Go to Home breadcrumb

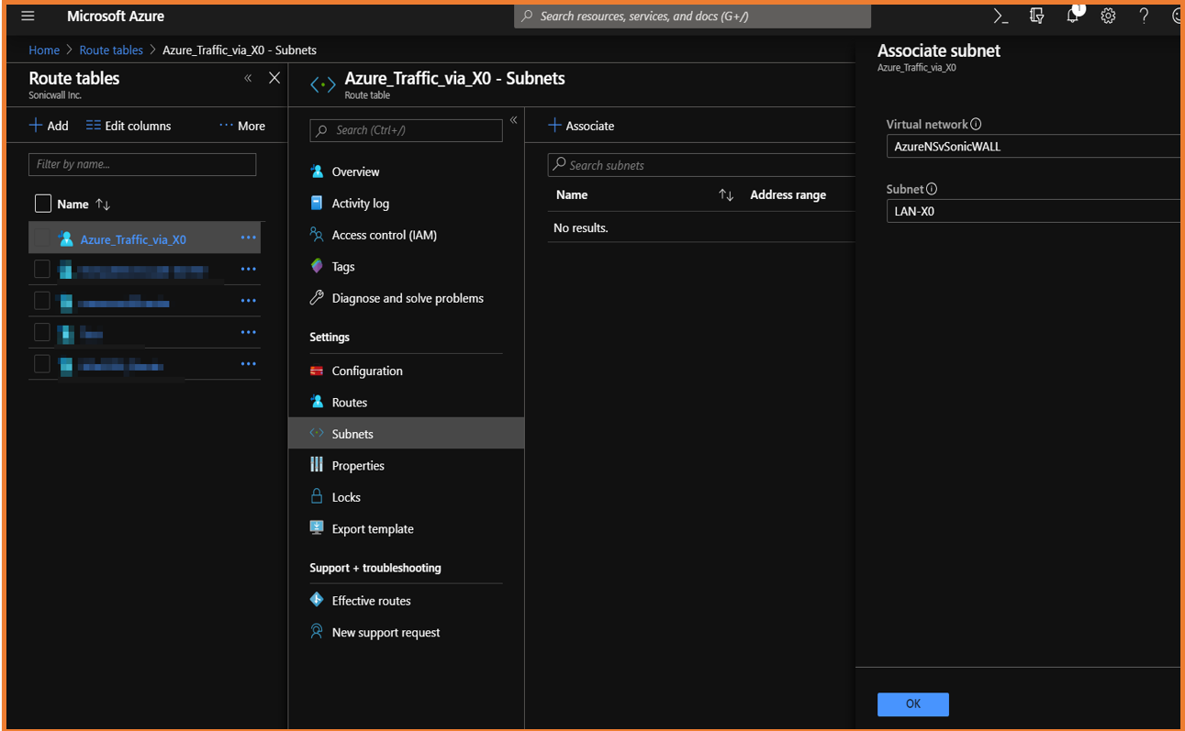[x=44, y=50]
